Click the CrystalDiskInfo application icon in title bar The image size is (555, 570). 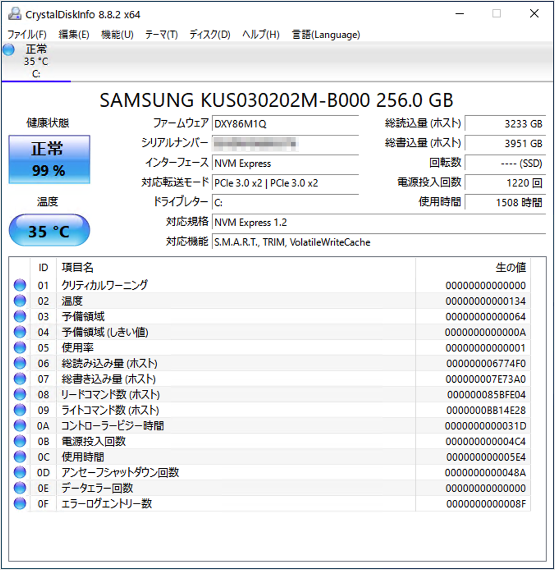point(15,14)
